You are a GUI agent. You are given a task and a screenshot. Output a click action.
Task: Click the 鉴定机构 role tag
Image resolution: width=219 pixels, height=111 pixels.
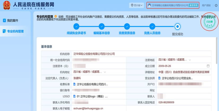[194, 5]
